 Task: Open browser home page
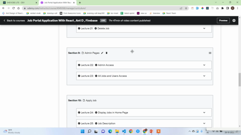(18, 8)
